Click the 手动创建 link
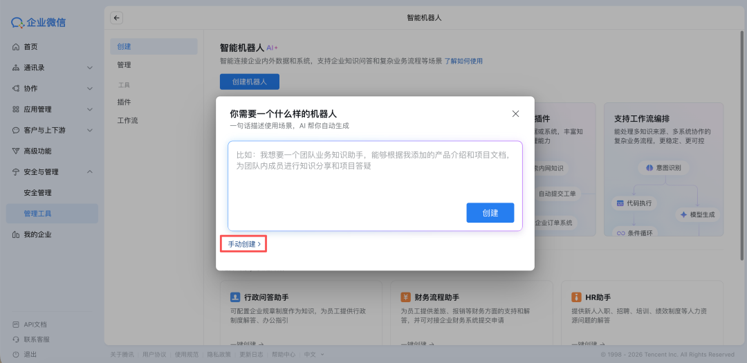747x363 pixels. (244, 244)
